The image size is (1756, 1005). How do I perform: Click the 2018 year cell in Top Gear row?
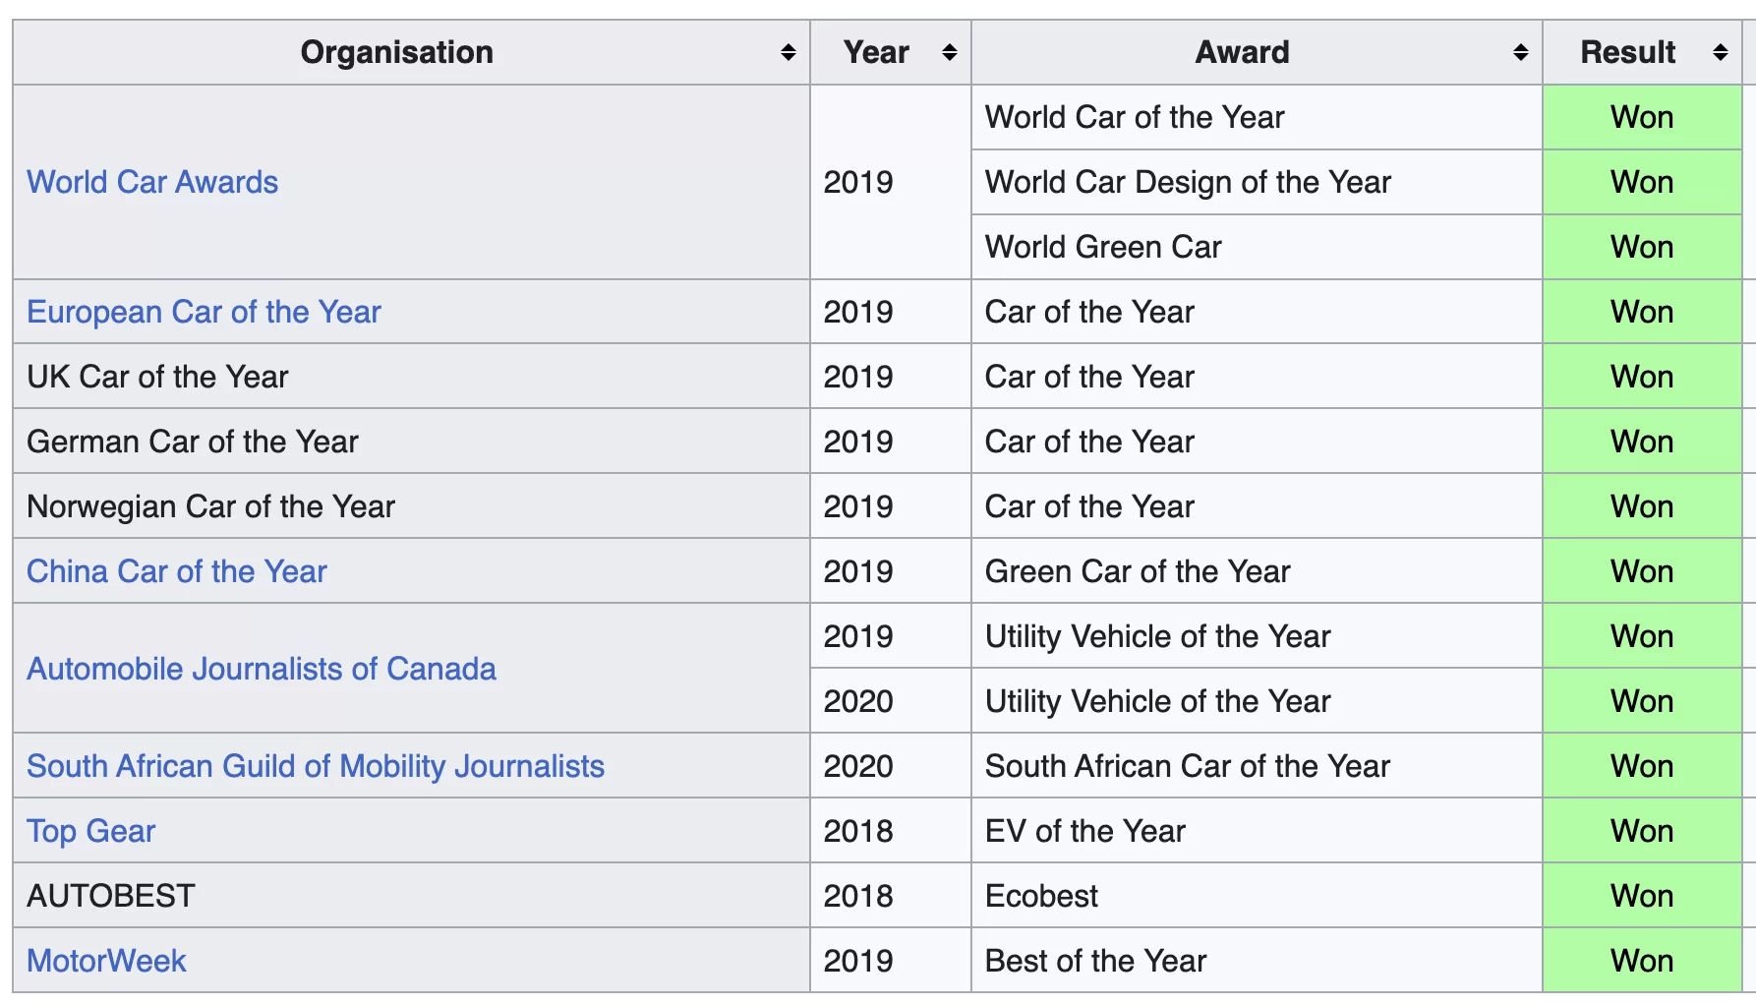click(x=891, y=831)
